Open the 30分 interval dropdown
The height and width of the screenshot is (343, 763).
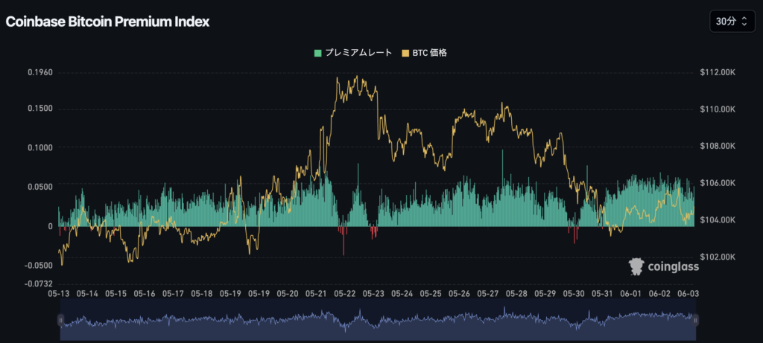point(732,22)
